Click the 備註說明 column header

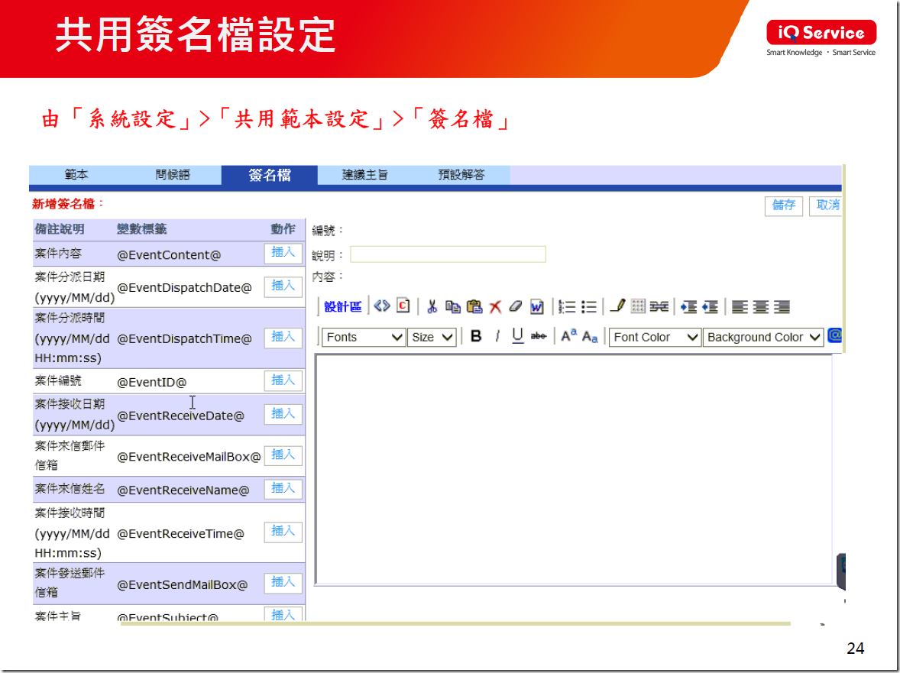[x=60, y=229]
